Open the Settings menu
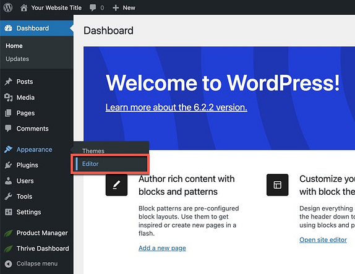Screen dimensions: 355x274 click(29, 212)
